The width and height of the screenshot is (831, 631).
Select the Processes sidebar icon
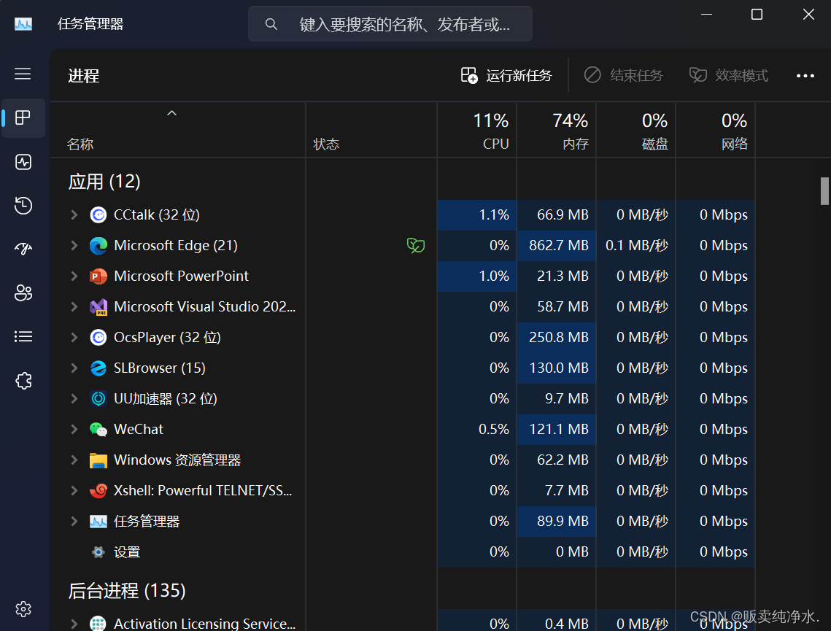[x=23, y=117]
